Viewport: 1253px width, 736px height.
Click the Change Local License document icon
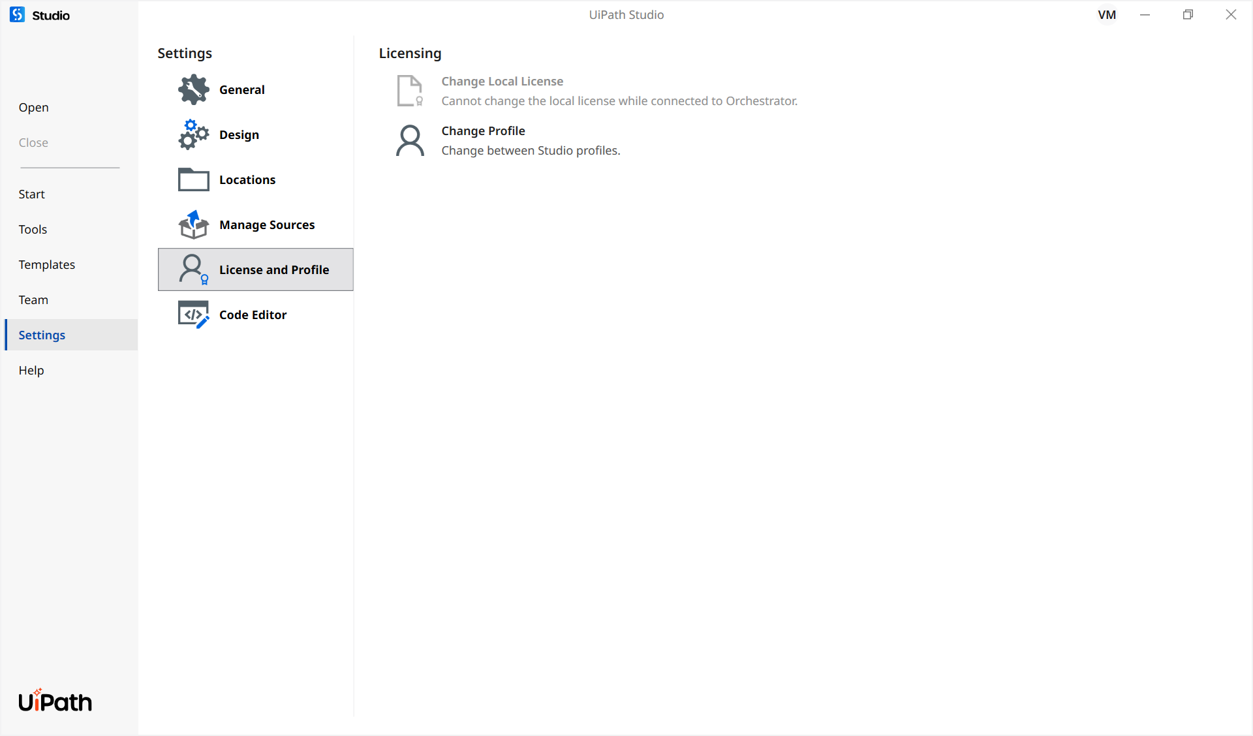tap(410, 91)
